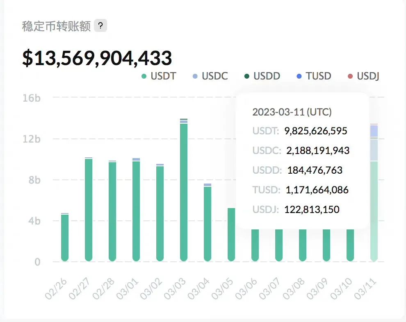Click the total amount $13,569,904,433

click(x=97, y=58)
